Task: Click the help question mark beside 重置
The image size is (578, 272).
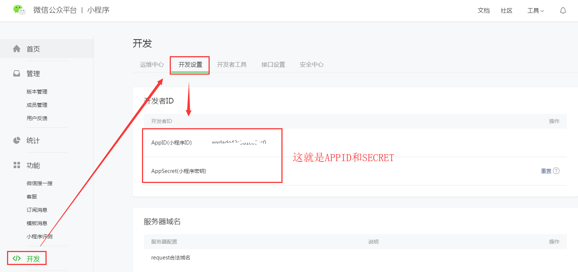Action: pyautogui.click(x=556, y=171)
